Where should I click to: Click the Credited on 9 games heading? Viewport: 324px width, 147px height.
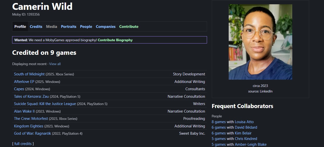pyautogui.click(x=44, y=53)
